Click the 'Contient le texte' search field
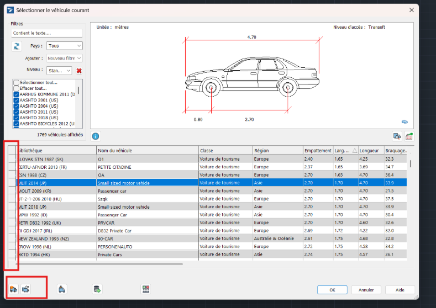This screenshot has height=308, width=436. (x=47, y=34)
